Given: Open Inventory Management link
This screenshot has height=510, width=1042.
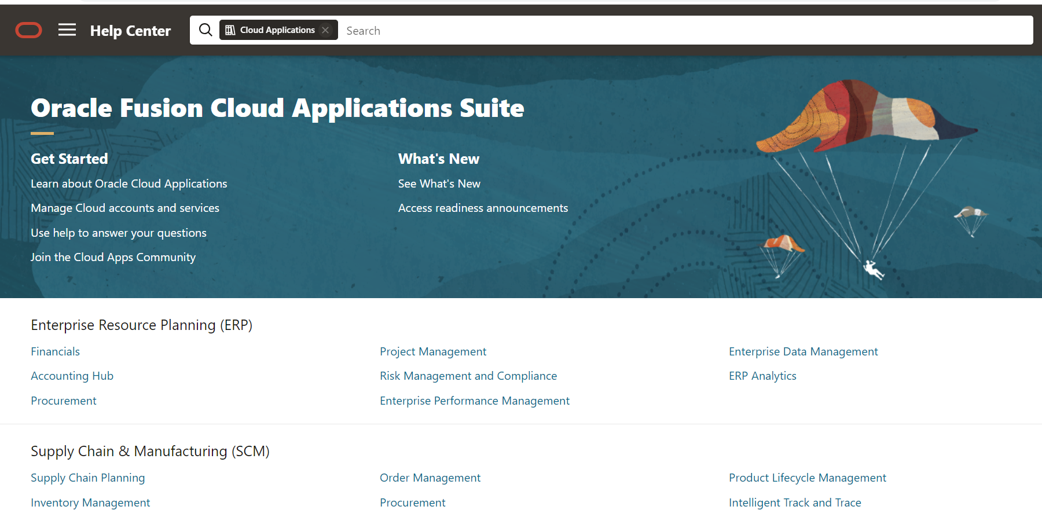Looking at the screenshot, I should (x=90, y=502).
